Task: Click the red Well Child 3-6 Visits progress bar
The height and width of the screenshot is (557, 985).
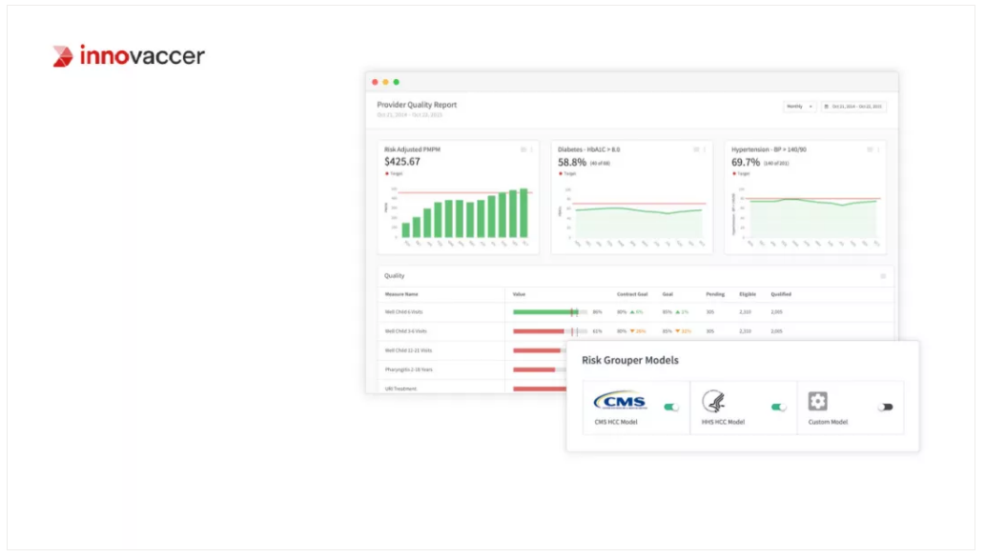Action: pyautogui.click(x=539, y=331)
